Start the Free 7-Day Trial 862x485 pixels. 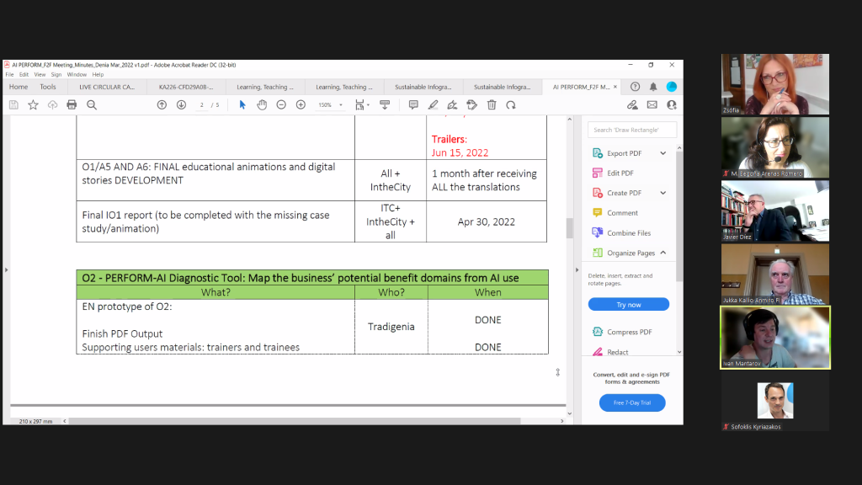click(x=631, y=402)
